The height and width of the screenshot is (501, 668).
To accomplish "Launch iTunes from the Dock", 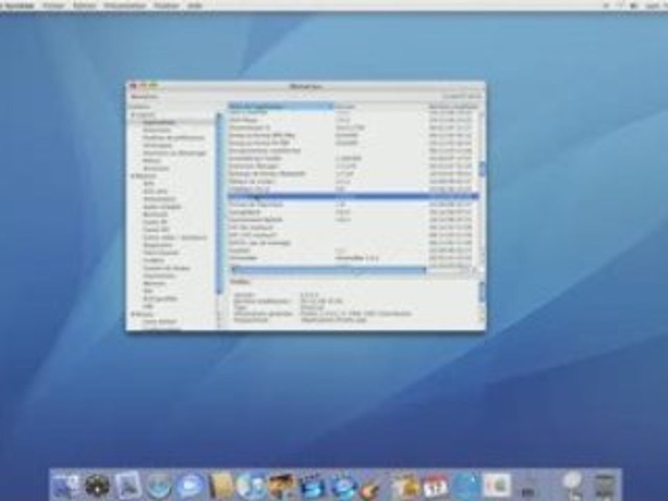I will [251, 486].
